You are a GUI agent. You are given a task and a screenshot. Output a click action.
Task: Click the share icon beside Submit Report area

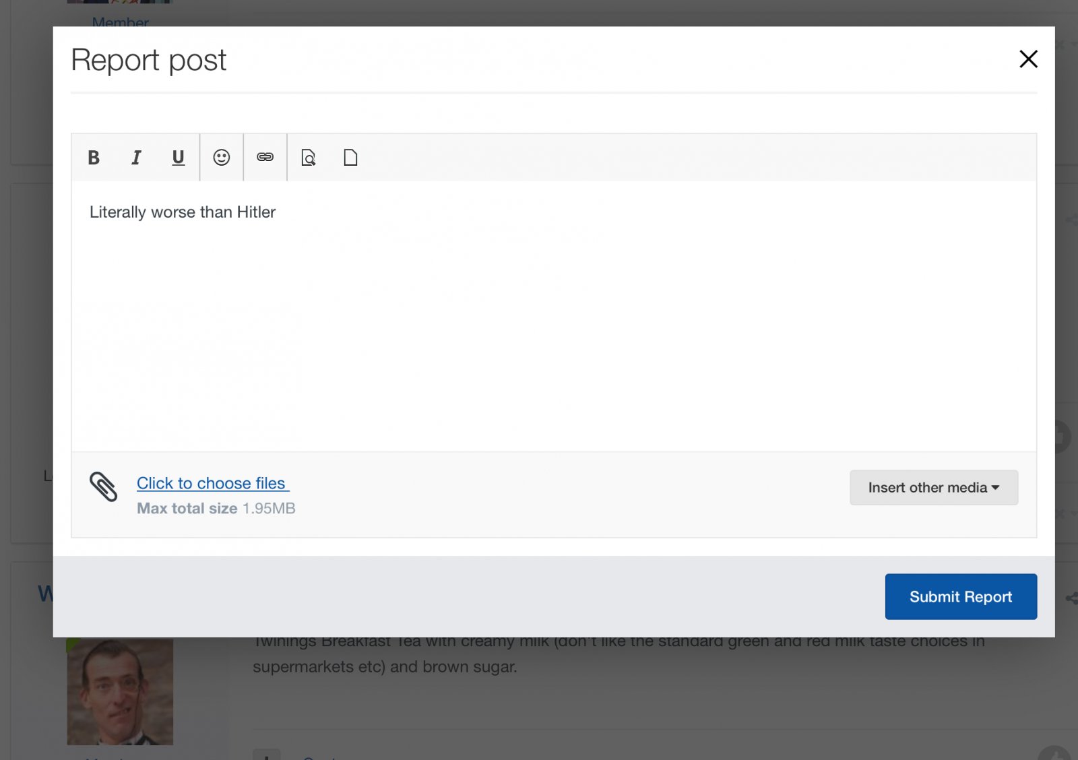1071,598
